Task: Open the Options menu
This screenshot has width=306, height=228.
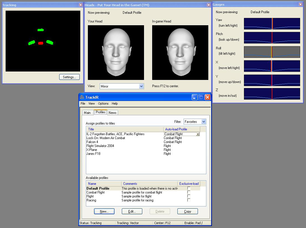Action: pos(103,103)
